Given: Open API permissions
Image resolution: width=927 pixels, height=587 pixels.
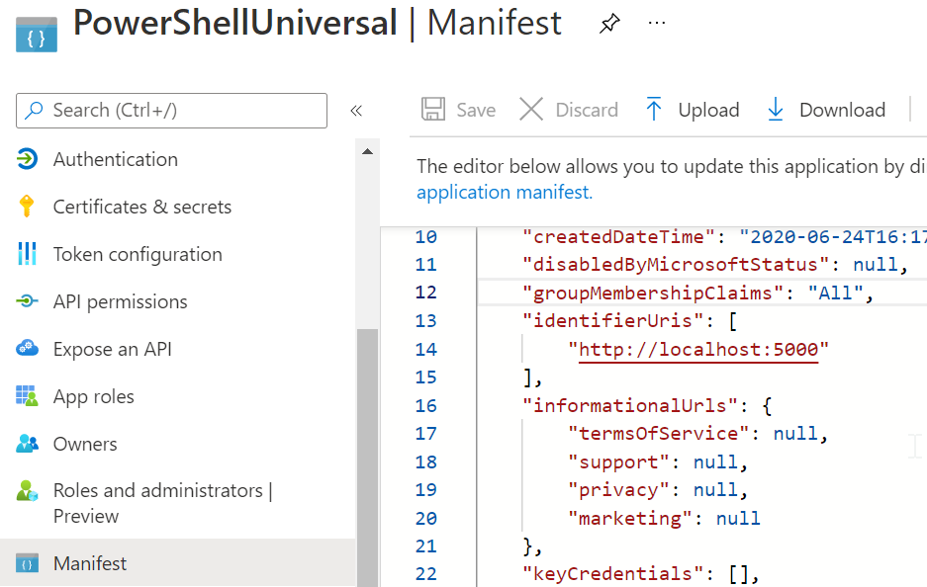Looking at the screenshot, I should pyautogui.click(x=120, y=301).
